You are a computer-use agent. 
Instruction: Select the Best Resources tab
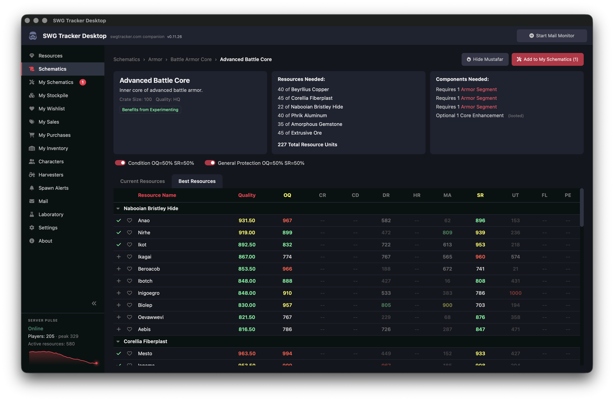(x=197, y=181)
